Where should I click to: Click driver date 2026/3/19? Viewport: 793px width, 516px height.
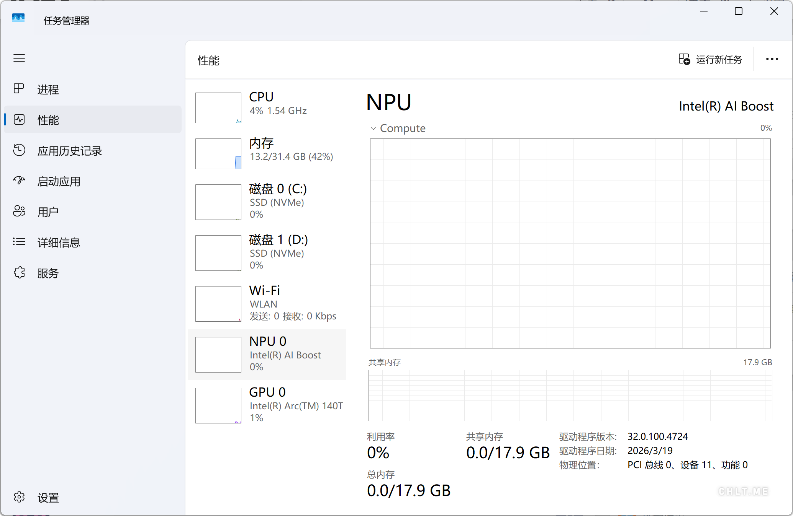(650, 451)
